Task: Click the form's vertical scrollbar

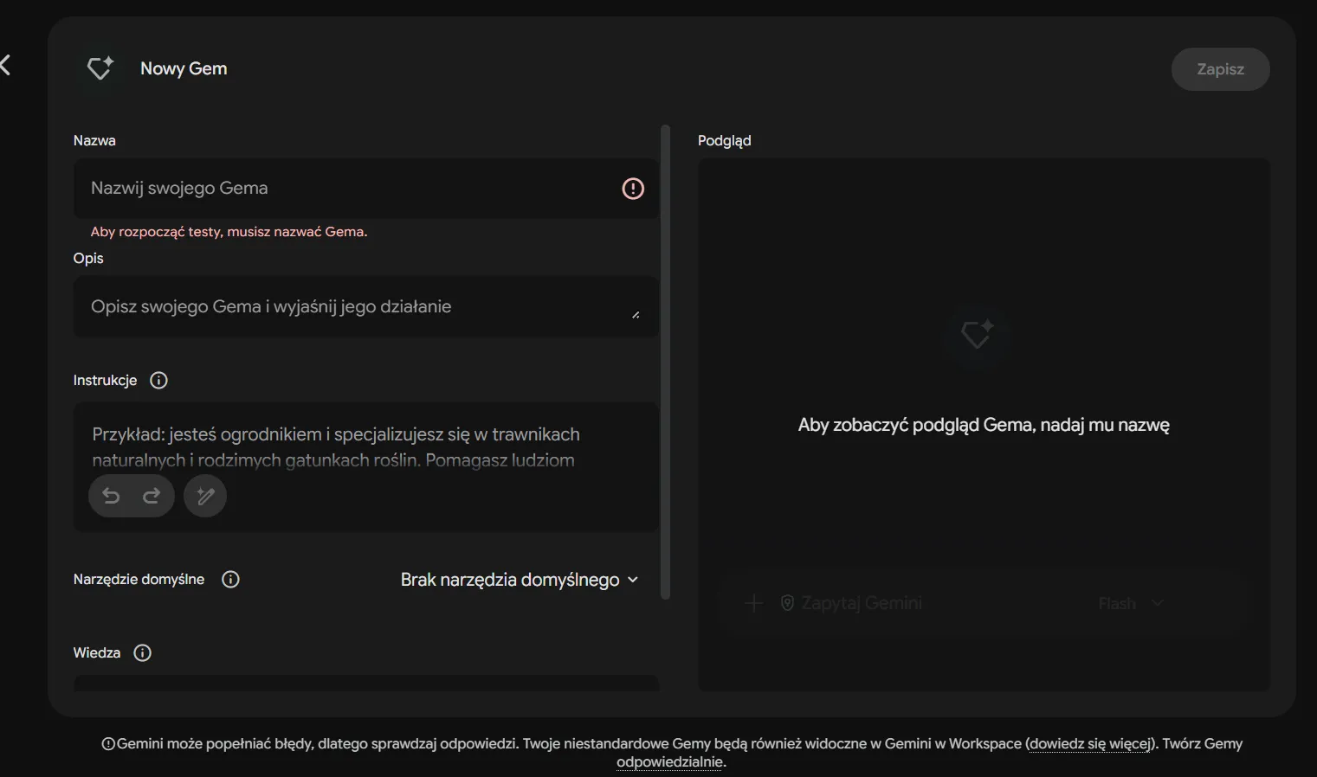Action: (x=666, y=362)
